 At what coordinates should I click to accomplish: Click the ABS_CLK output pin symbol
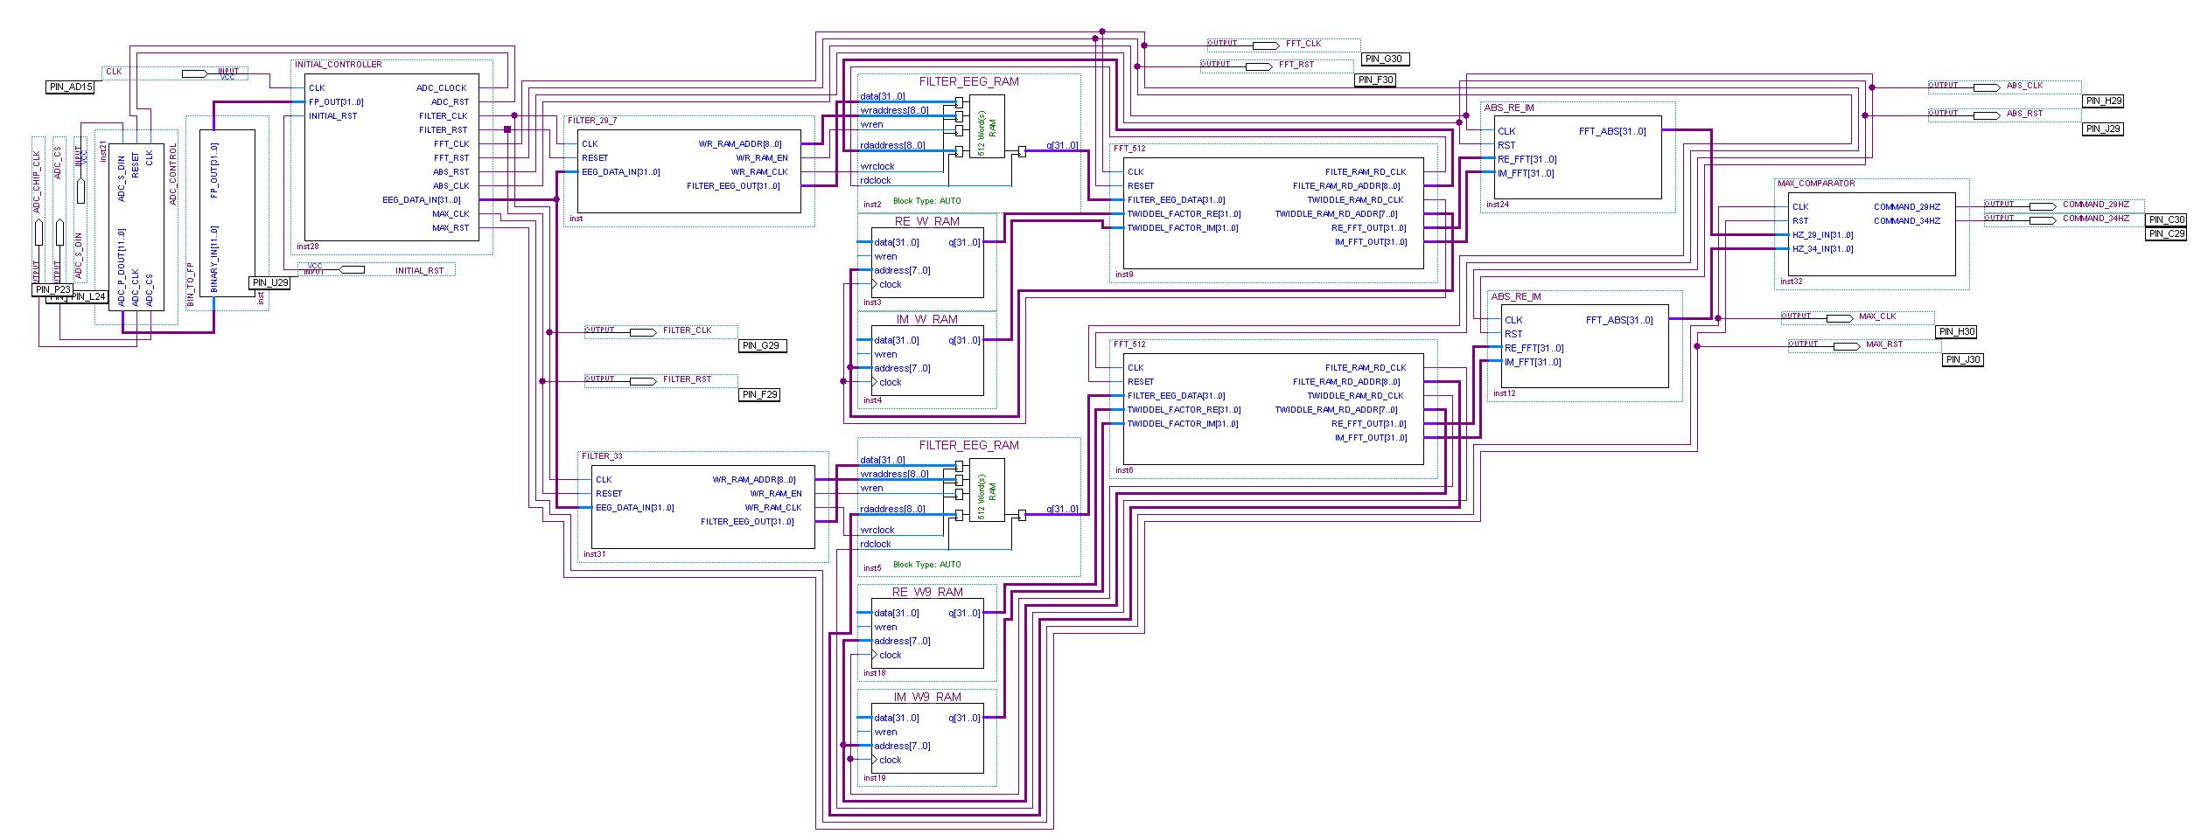pyautogui.click(x=1986, y=87)
